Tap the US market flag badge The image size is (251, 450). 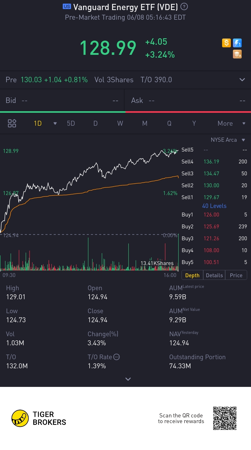tap(67, 6)
